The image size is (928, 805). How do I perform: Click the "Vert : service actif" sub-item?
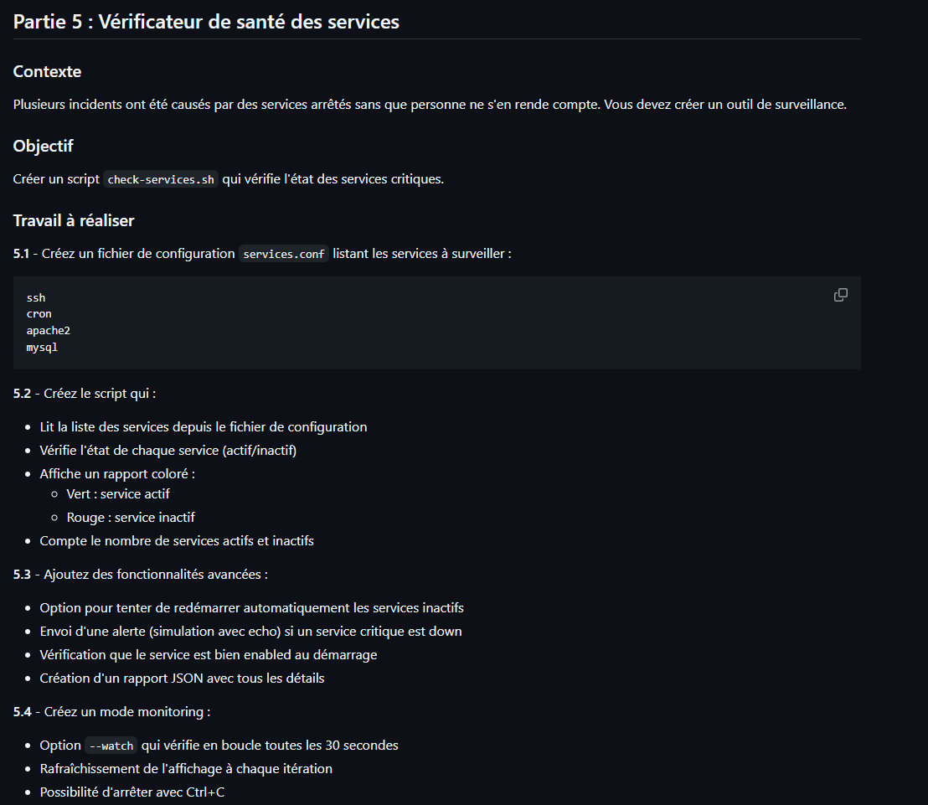[x=118, y=494]
